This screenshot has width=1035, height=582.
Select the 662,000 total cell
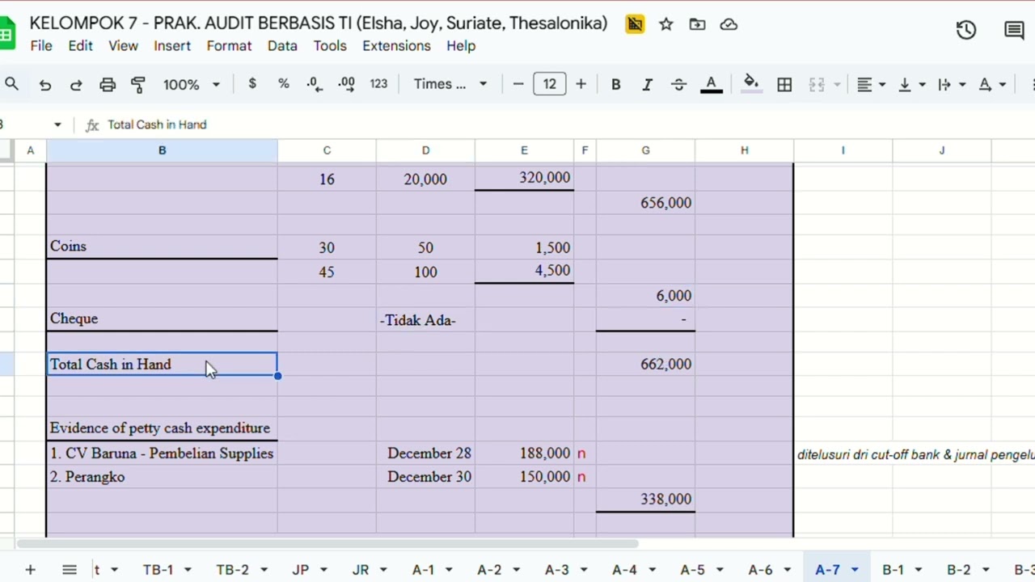pyautogui.click(x=645, y=365)
